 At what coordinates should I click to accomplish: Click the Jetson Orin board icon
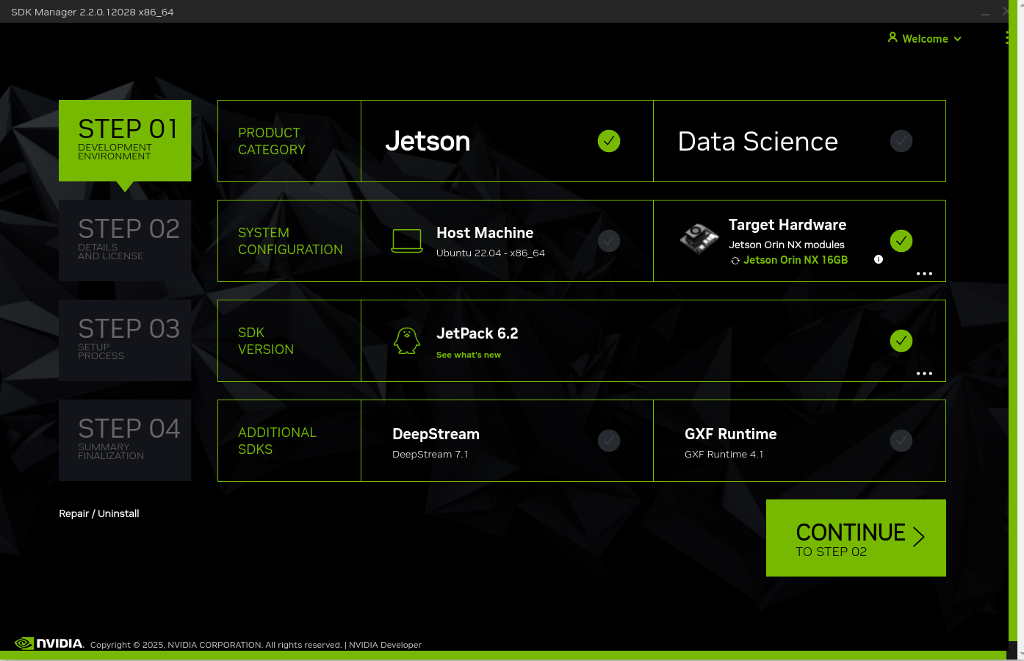coord(699,238)
